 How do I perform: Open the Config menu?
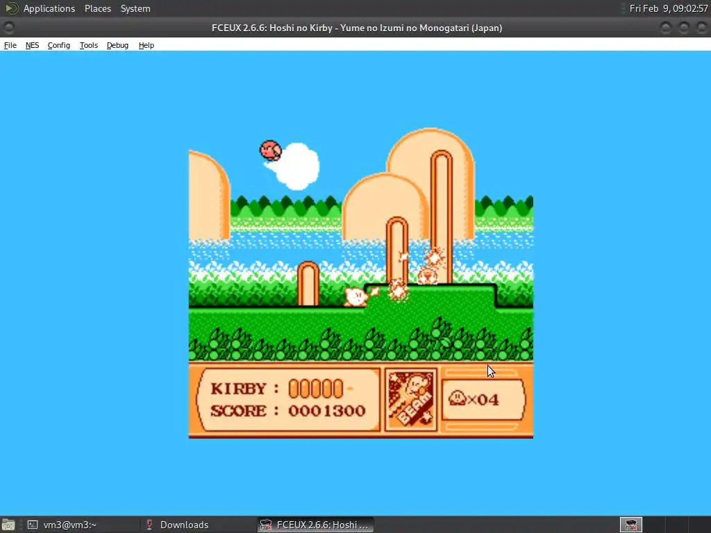59,45
